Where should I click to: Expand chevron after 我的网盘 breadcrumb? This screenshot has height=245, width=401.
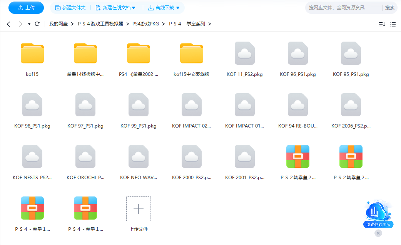pyautogui.click(x=72, y=24)
